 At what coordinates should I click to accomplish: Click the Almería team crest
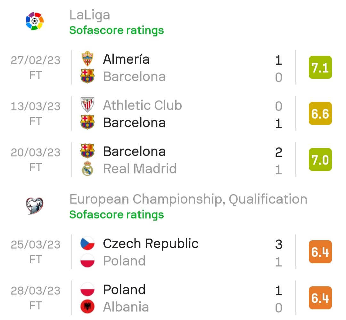click(x=87, y=59)
